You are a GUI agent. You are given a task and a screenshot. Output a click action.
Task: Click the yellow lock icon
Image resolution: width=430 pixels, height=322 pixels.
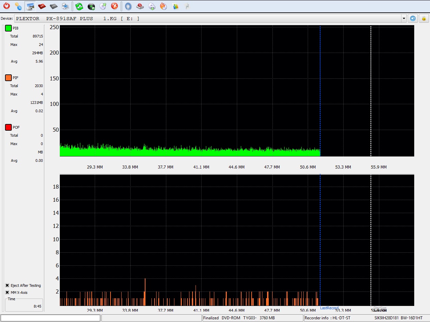pyautogui.click(x=424, y=18)
